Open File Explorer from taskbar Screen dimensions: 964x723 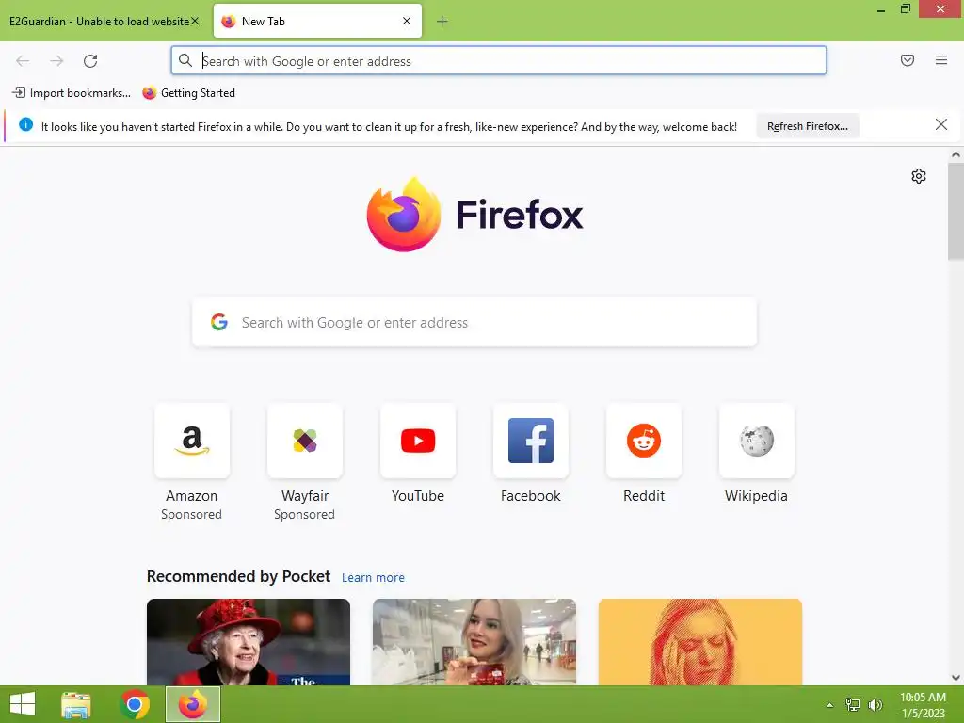click(76, 704)
